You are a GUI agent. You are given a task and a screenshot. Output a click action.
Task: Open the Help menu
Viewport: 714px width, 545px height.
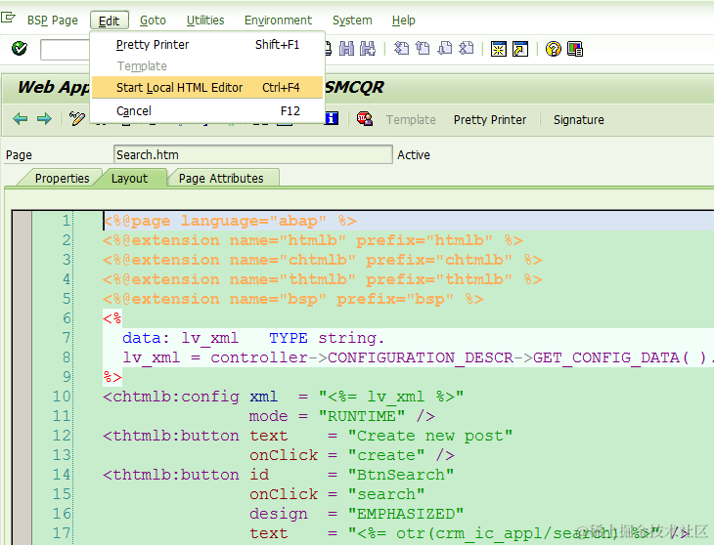403,21
